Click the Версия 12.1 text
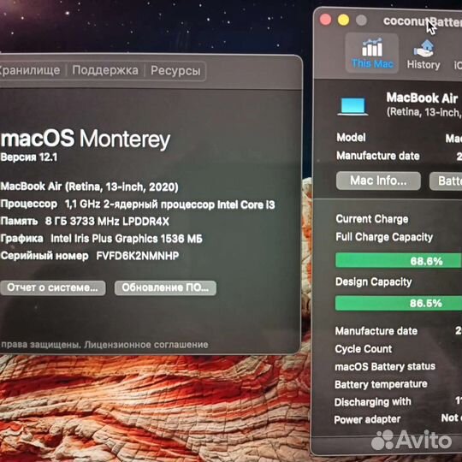The image size is (462, 462). click(x=29, y=157)
